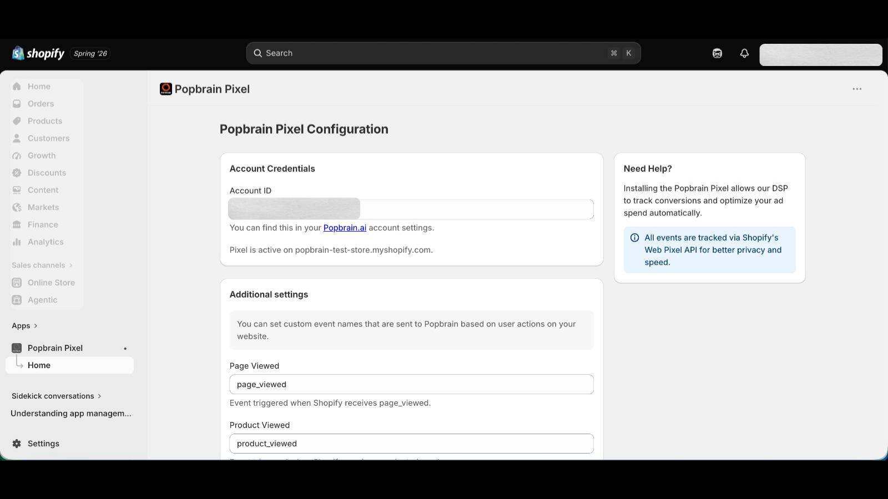The height and width of the screenshot is (499, 888).
Task: Click the Growth icon in the sidebar
Action: (17, 156)
